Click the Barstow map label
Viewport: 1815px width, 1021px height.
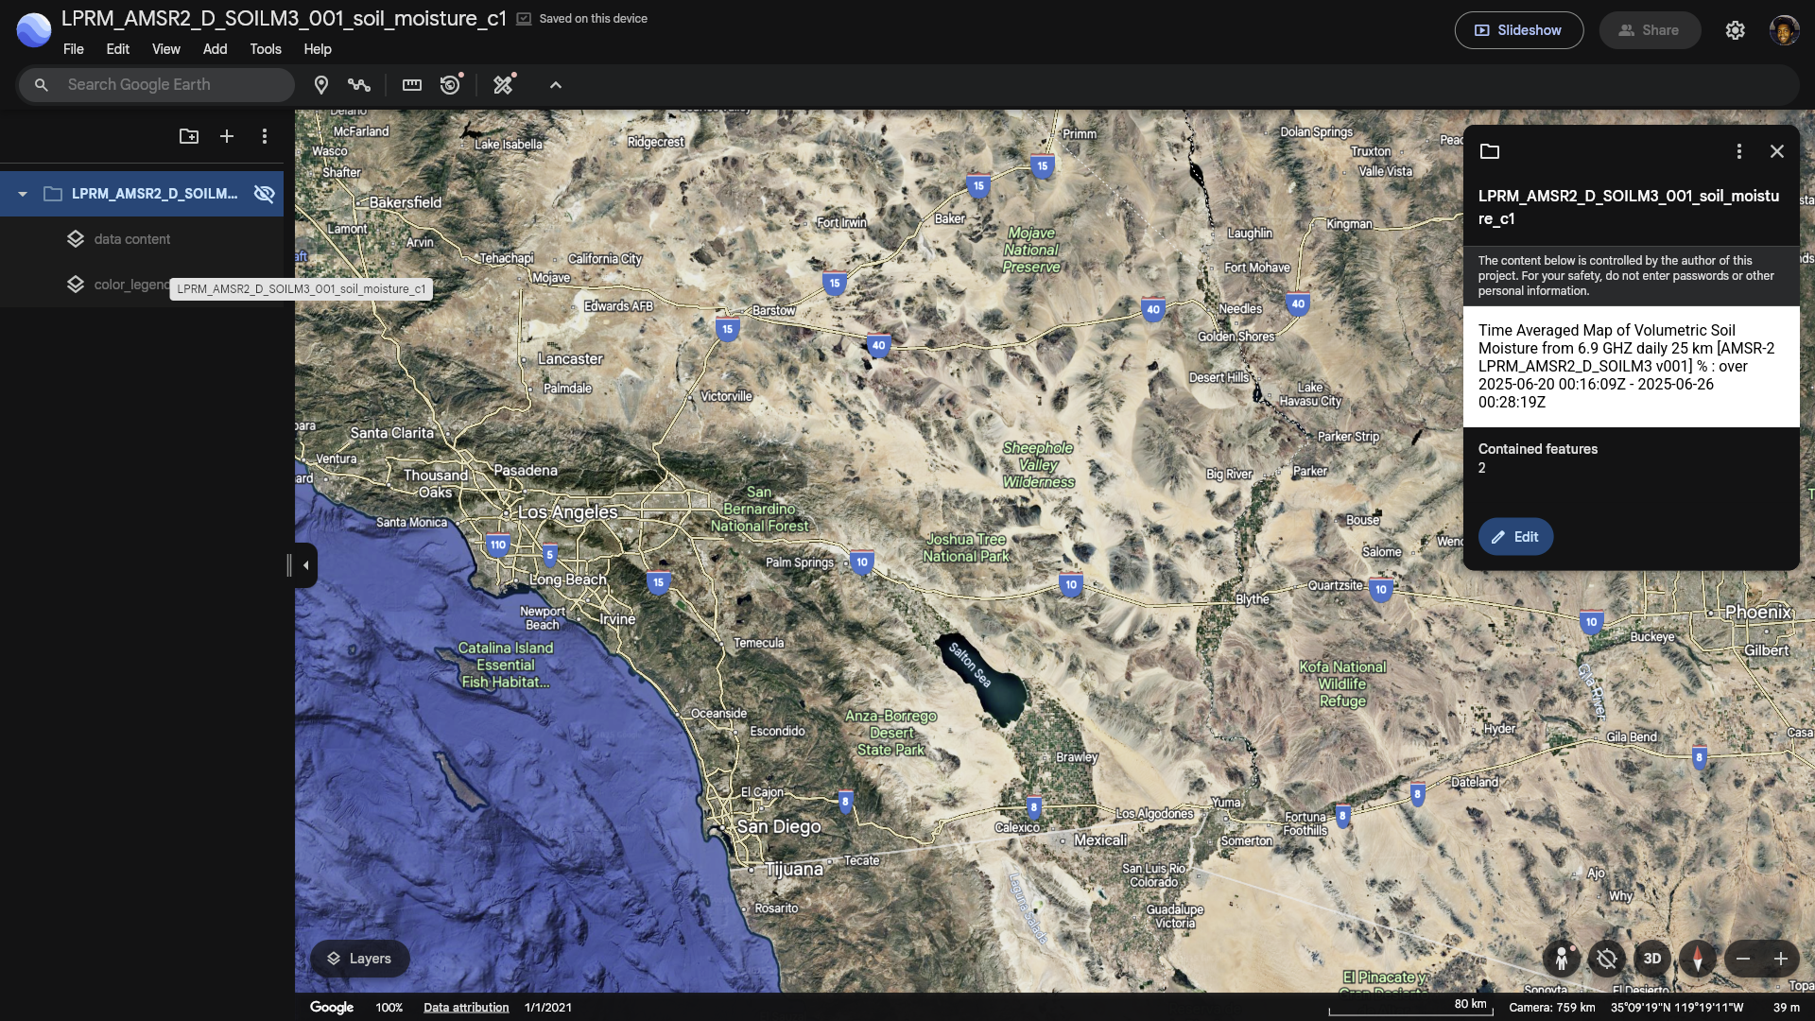click(773, 310)
